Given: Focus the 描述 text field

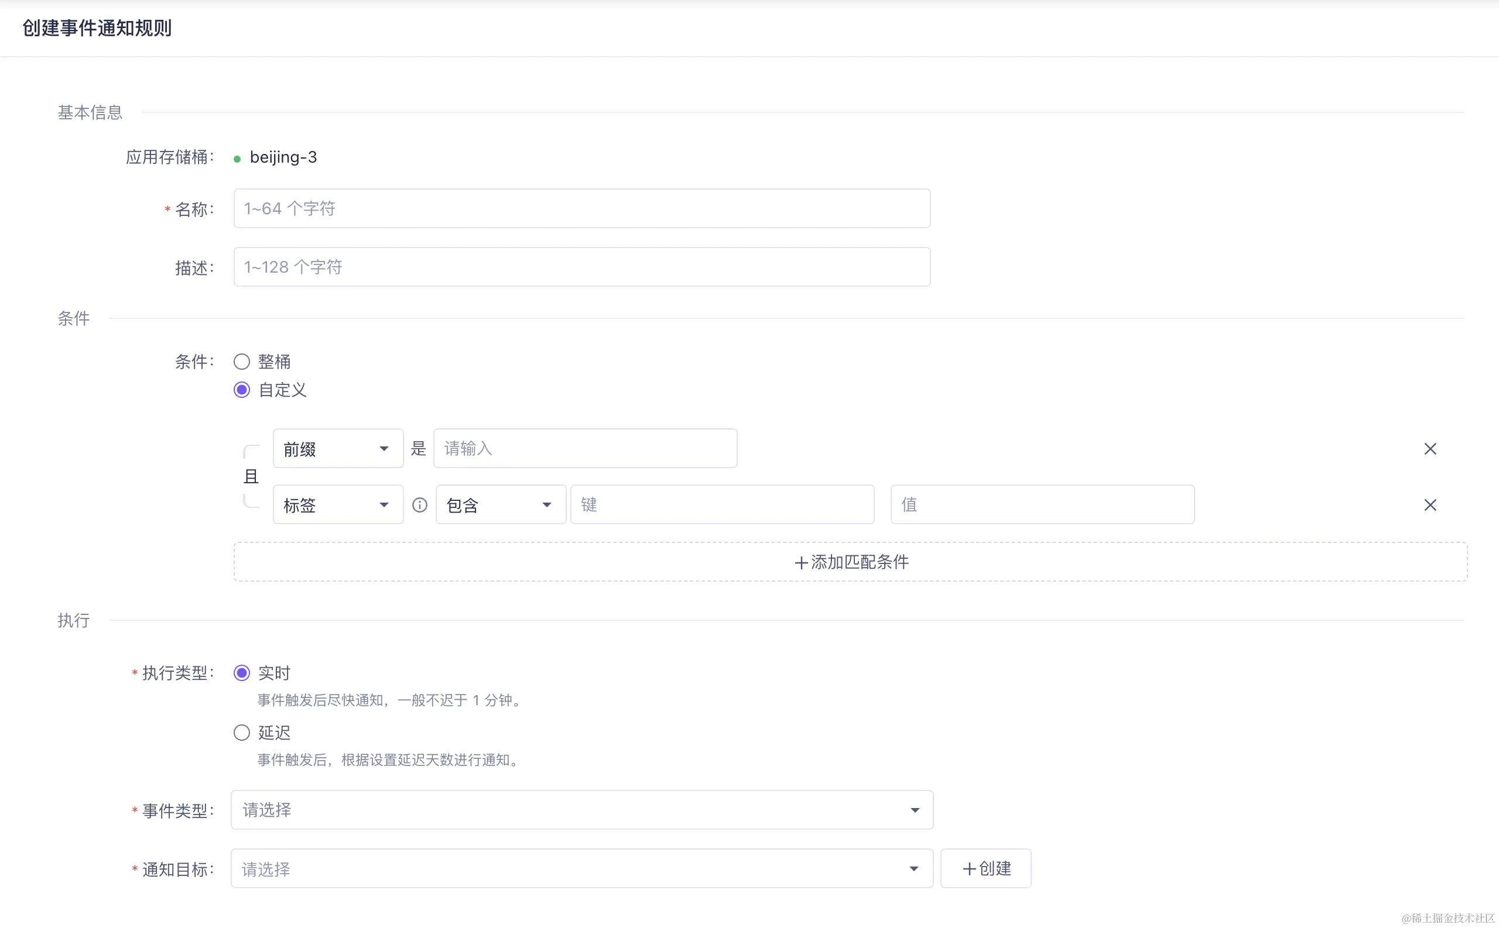Looking at the screenshot, I should click(581, 267).
